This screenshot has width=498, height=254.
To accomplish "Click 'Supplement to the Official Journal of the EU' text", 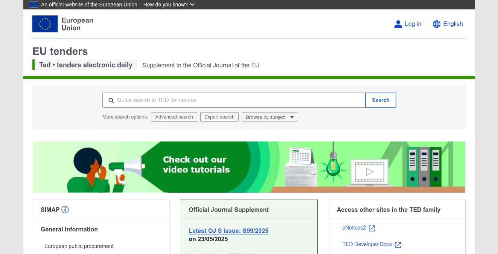I will [201, 65].
